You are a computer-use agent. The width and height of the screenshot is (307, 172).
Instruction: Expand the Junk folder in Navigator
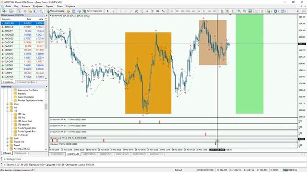point(8,139)
